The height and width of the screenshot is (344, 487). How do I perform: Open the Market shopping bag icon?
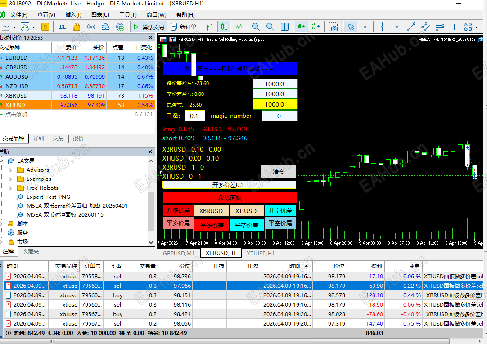(x=77, y=27)
